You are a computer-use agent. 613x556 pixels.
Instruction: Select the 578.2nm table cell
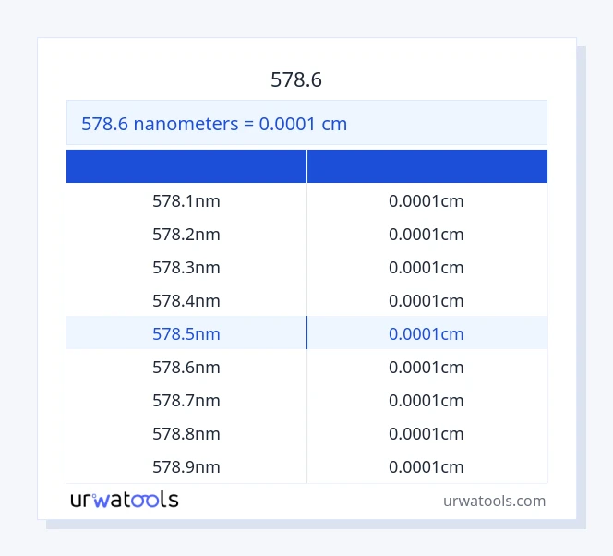[x=186, y=234]
